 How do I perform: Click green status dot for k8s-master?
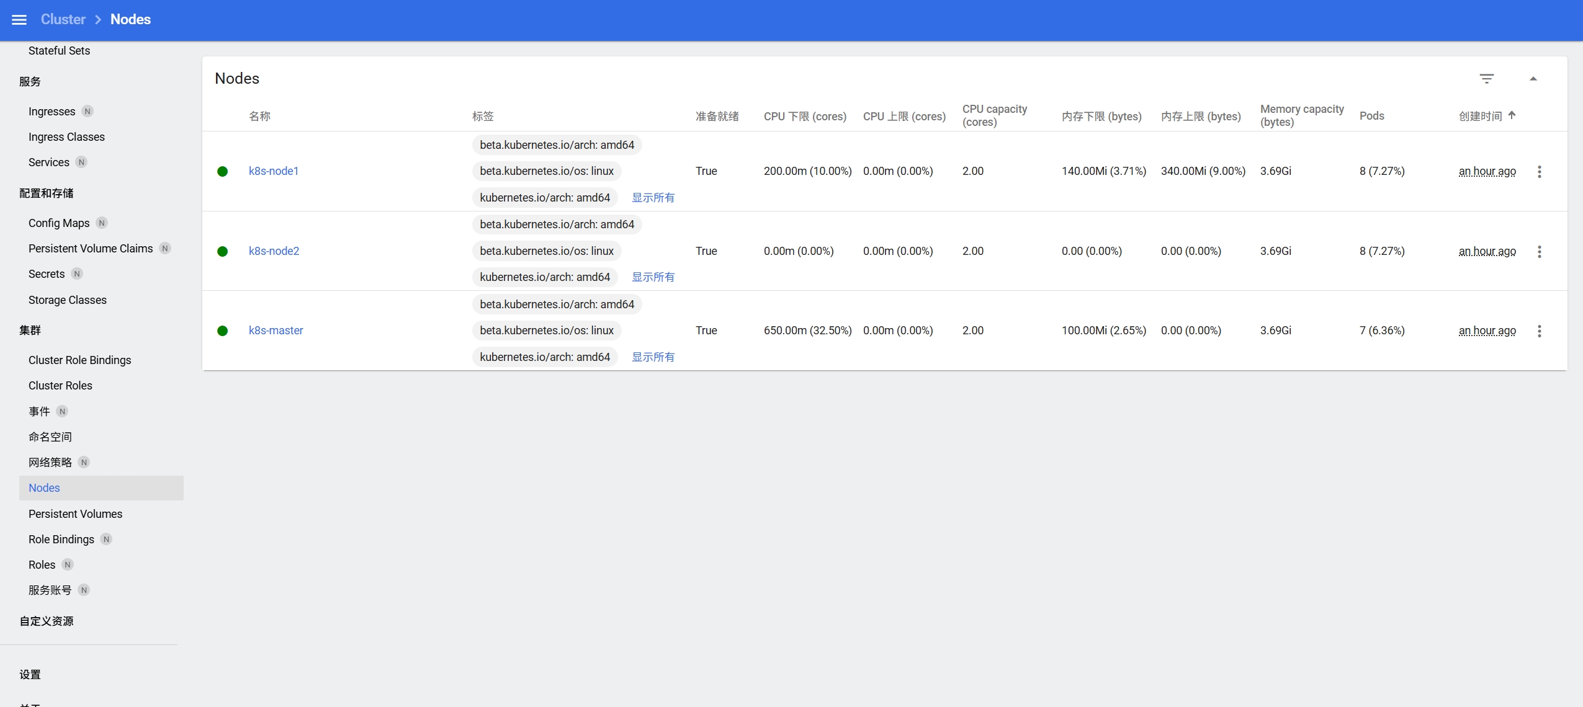[222, 331]
